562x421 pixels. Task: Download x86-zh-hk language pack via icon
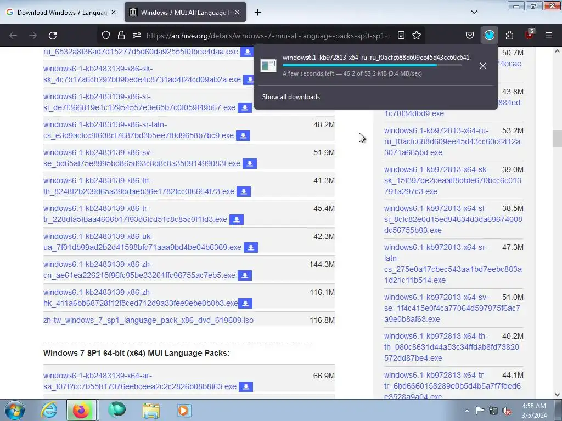point(245,303)
